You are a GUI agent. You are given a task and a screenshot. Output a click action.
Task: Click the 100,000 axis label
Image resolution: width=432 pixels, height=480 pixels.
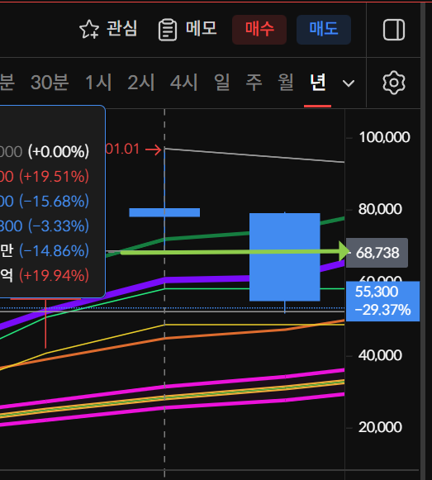point(384,137)
